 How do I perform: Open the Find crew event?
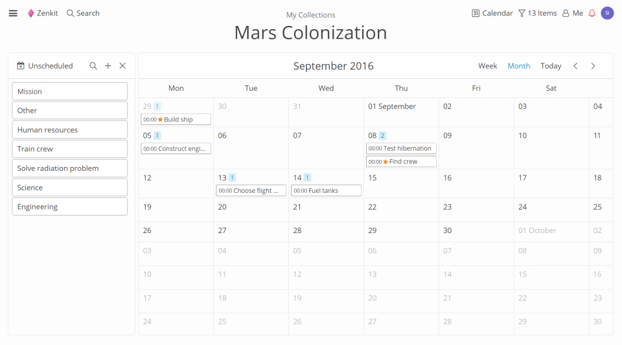click(x=401, y=162)
